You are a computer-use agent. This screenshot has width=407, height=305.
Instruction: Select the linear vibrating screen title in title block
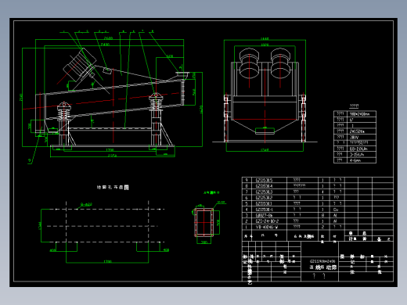click(x=322, y=267)
